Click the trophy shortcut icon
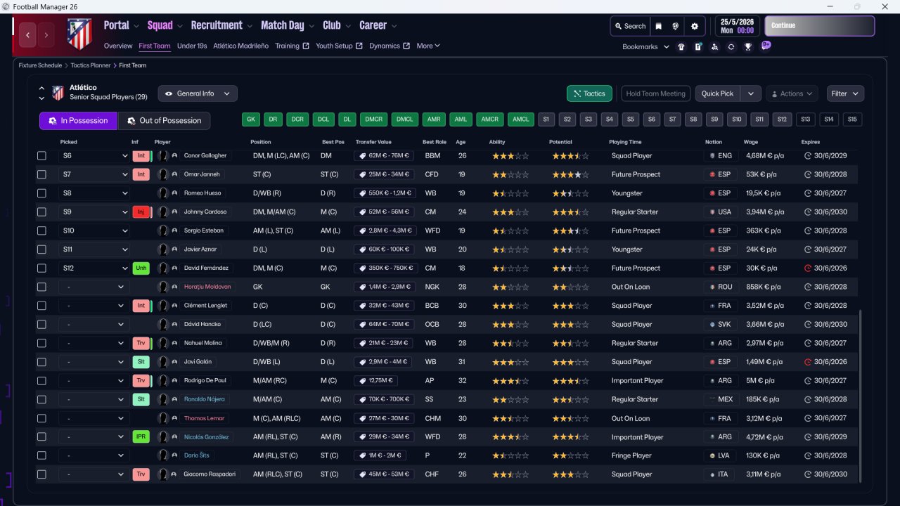 coord(748,47)
